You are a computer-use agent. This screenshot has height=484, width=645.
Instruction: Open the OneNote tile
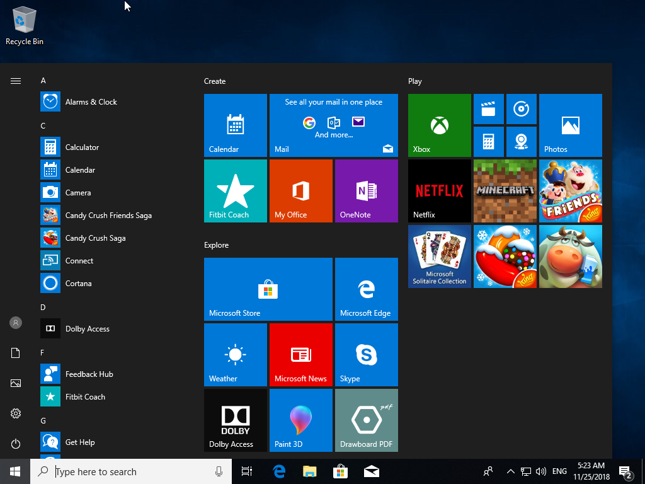click(x=366, y=190)
